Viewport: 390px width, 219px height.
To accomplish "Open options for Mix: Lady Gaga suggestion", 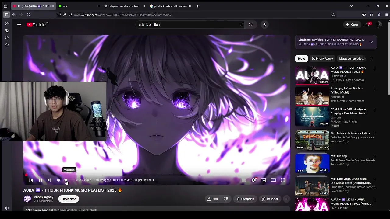I will 375,179.
